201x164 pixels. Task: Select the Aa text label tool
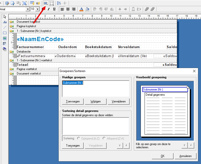[x=5, y=22]
